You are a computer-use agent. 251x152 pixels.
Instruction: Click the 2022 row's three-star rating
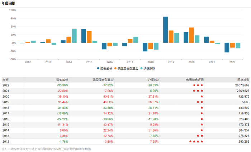tap(198, 85)
